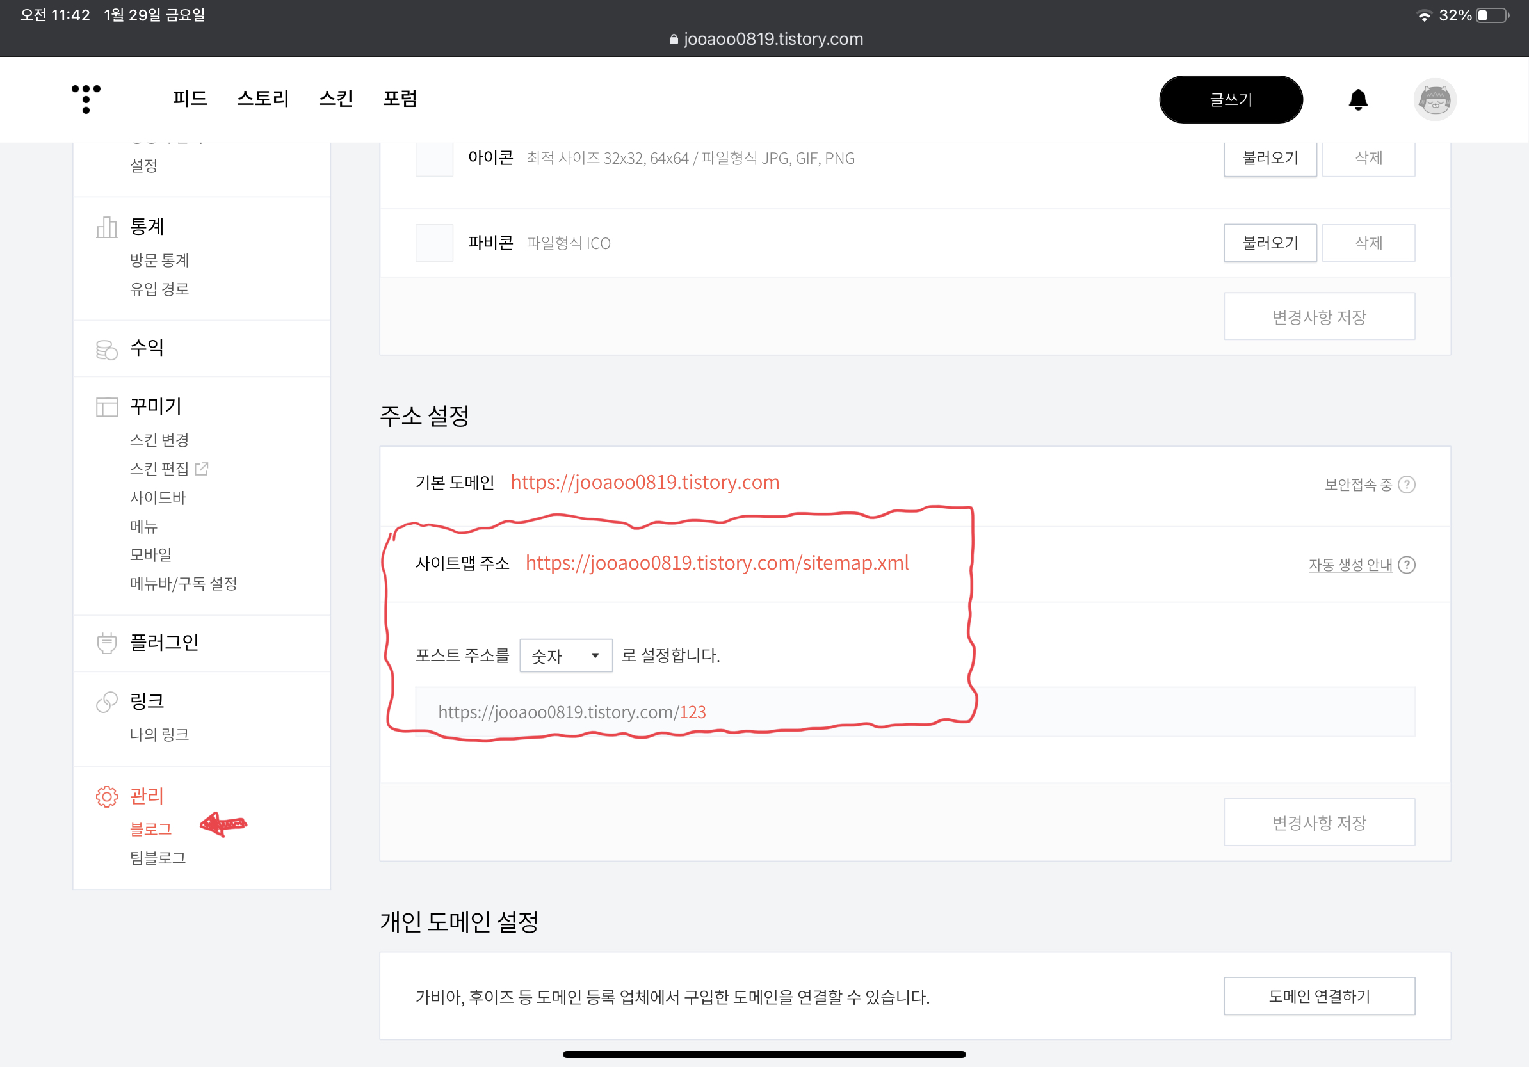Click 불러오기 for the 파비콘 row
Image resolution: width=1529 pixels, height=1067 pixels.
(1269, 243)
